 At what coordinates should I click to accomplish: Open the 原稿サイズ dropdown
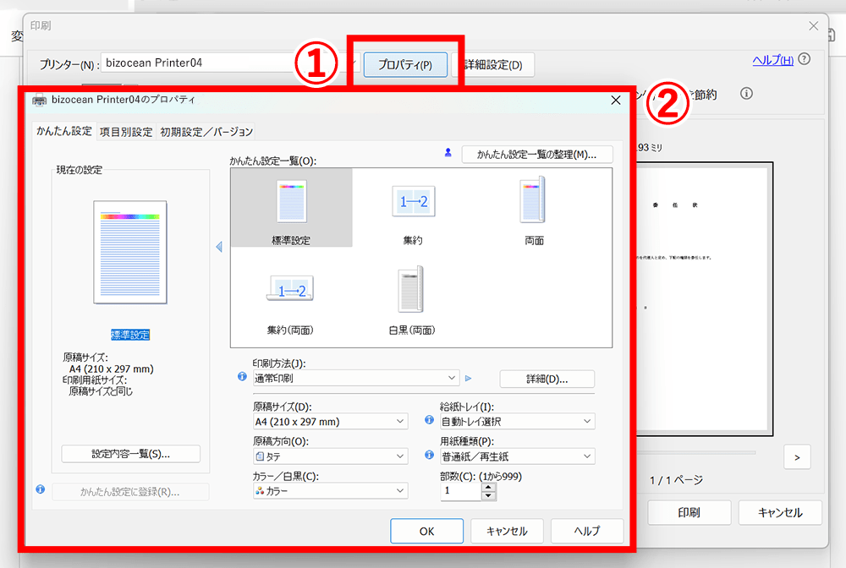coord(330,422)
